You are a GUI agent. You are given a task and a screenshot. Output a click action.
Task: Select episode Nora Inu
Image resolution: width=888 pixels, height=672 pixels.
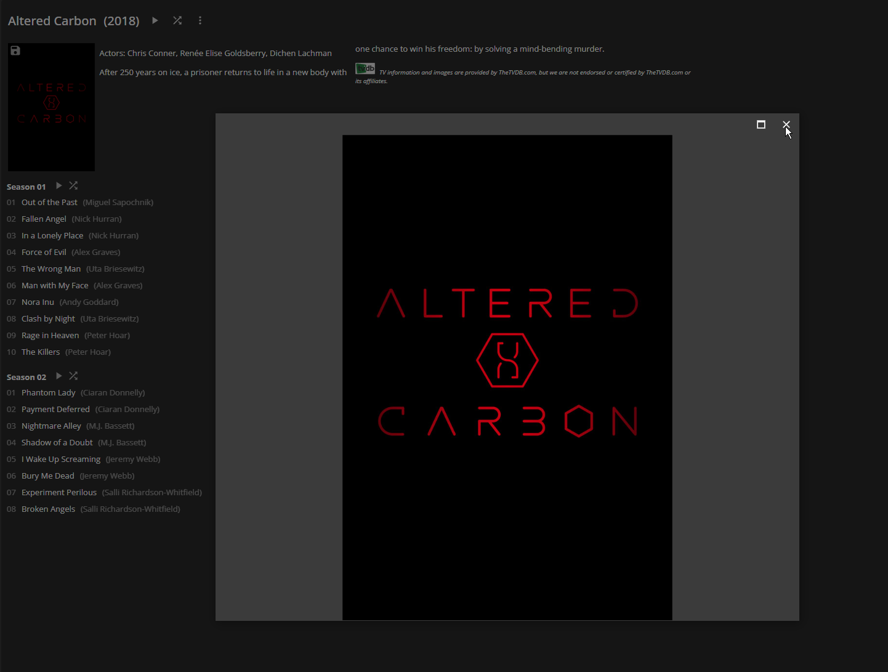[x=38, y=302]
